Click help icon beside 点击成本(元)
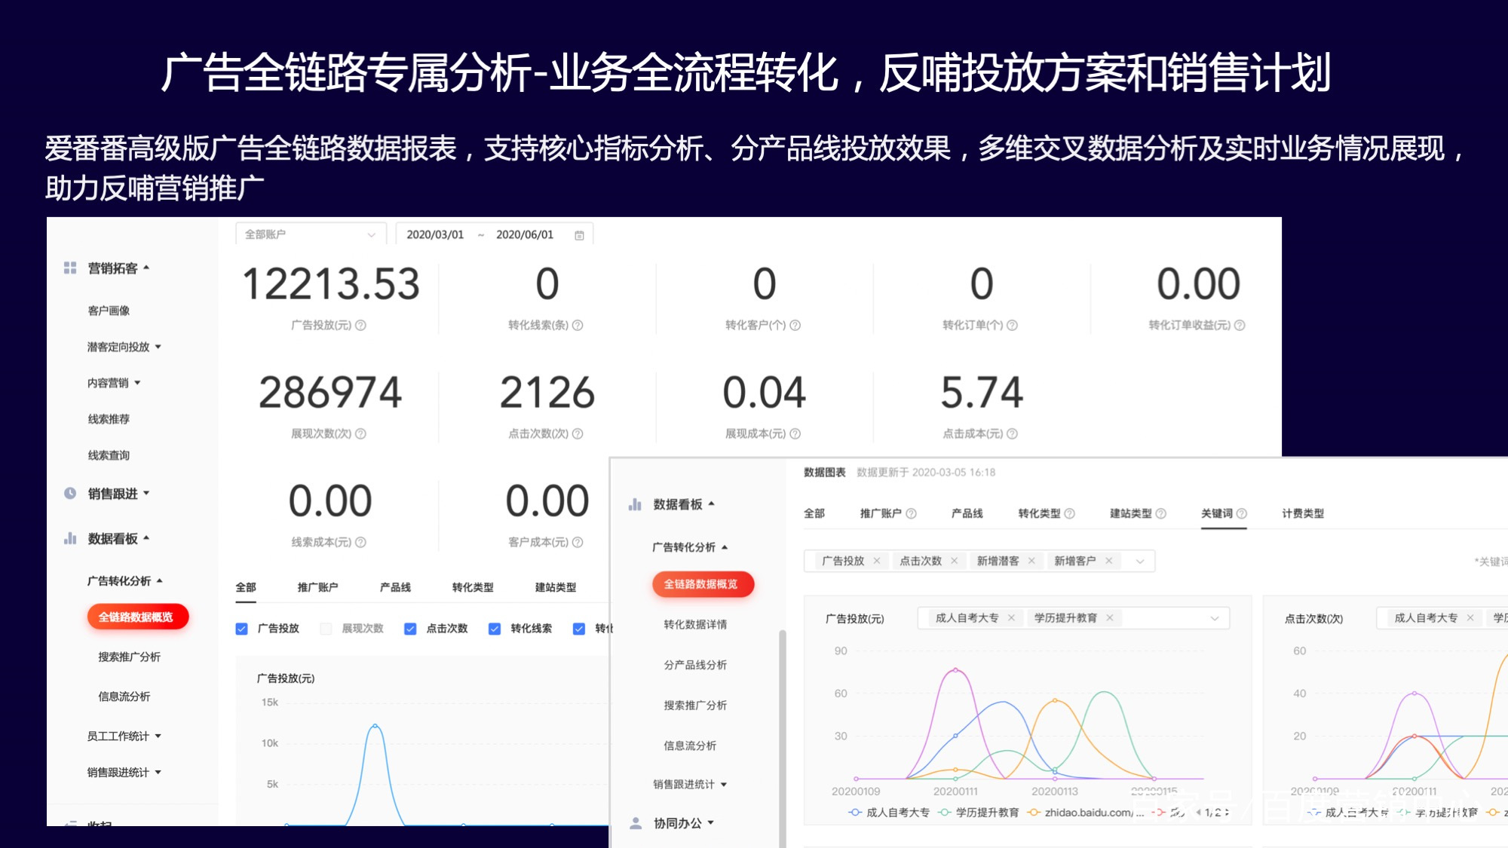Screen dimensions: 1508x848 [1012, 433]
